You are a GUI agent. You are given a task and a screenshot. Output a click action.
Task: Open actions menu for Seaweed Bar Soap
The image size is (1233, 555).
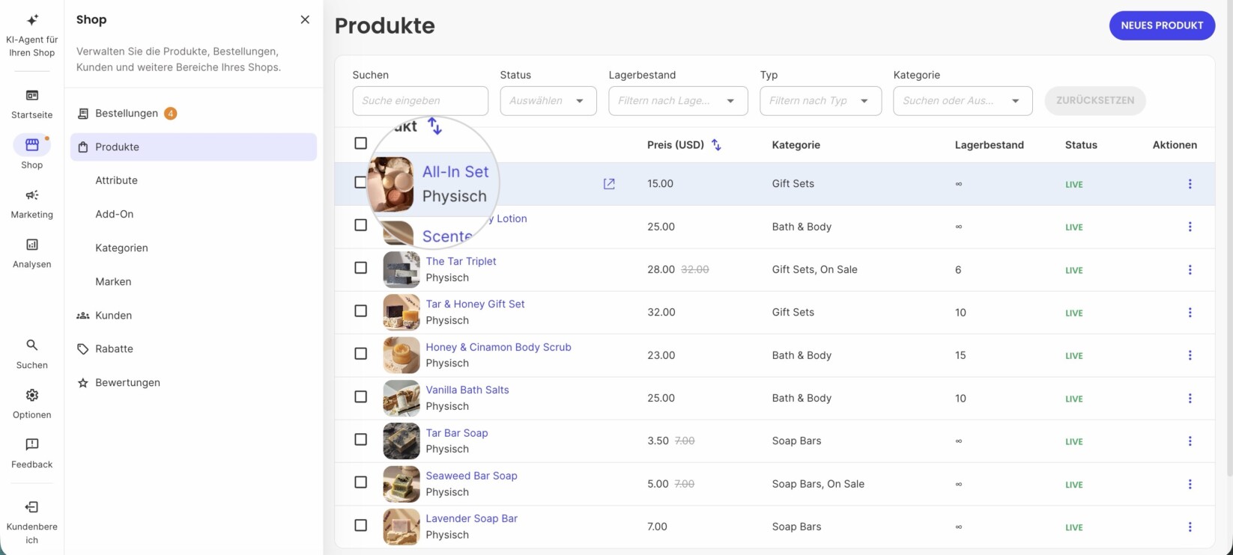[x=1190, y=484]
